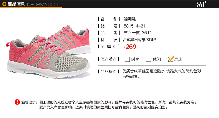The width and height of the screenshot is (219, 118).
Task: Click the 361° brand logo
Action: [x=201, y=4]
